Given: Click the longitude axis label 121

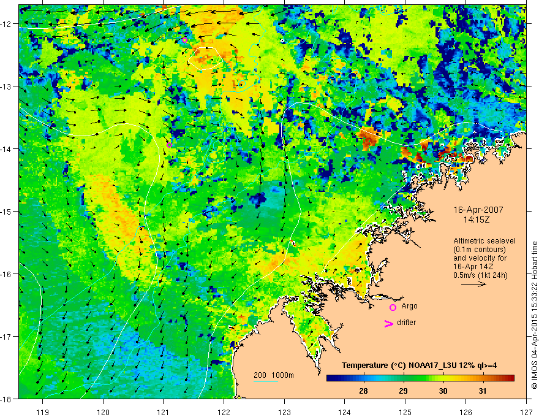Looking at the screenshot, I should click(164, 412).
